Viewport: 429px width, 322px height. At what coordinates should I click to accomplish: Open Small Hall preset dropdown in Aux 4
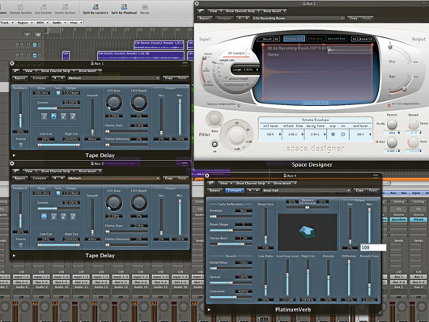click(x=307, y=190)
